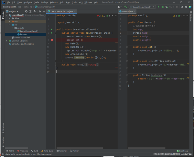Click the Build project hammer icon
The image size is (194, 157).
[x=125, y=7]
